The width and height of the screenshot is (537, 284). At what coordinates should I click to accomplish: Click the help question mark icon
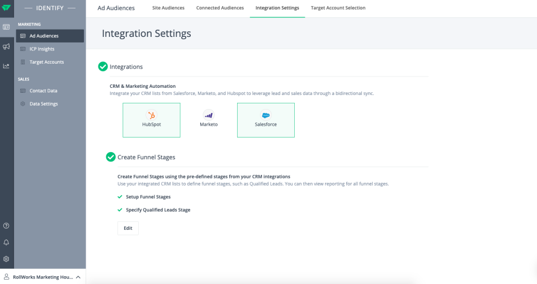(x=6, y=226)
